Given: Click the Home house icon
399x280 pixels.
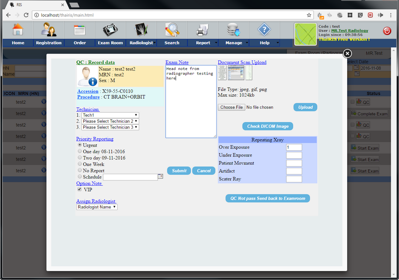Looking at the screenshot, I should (18, 30).
